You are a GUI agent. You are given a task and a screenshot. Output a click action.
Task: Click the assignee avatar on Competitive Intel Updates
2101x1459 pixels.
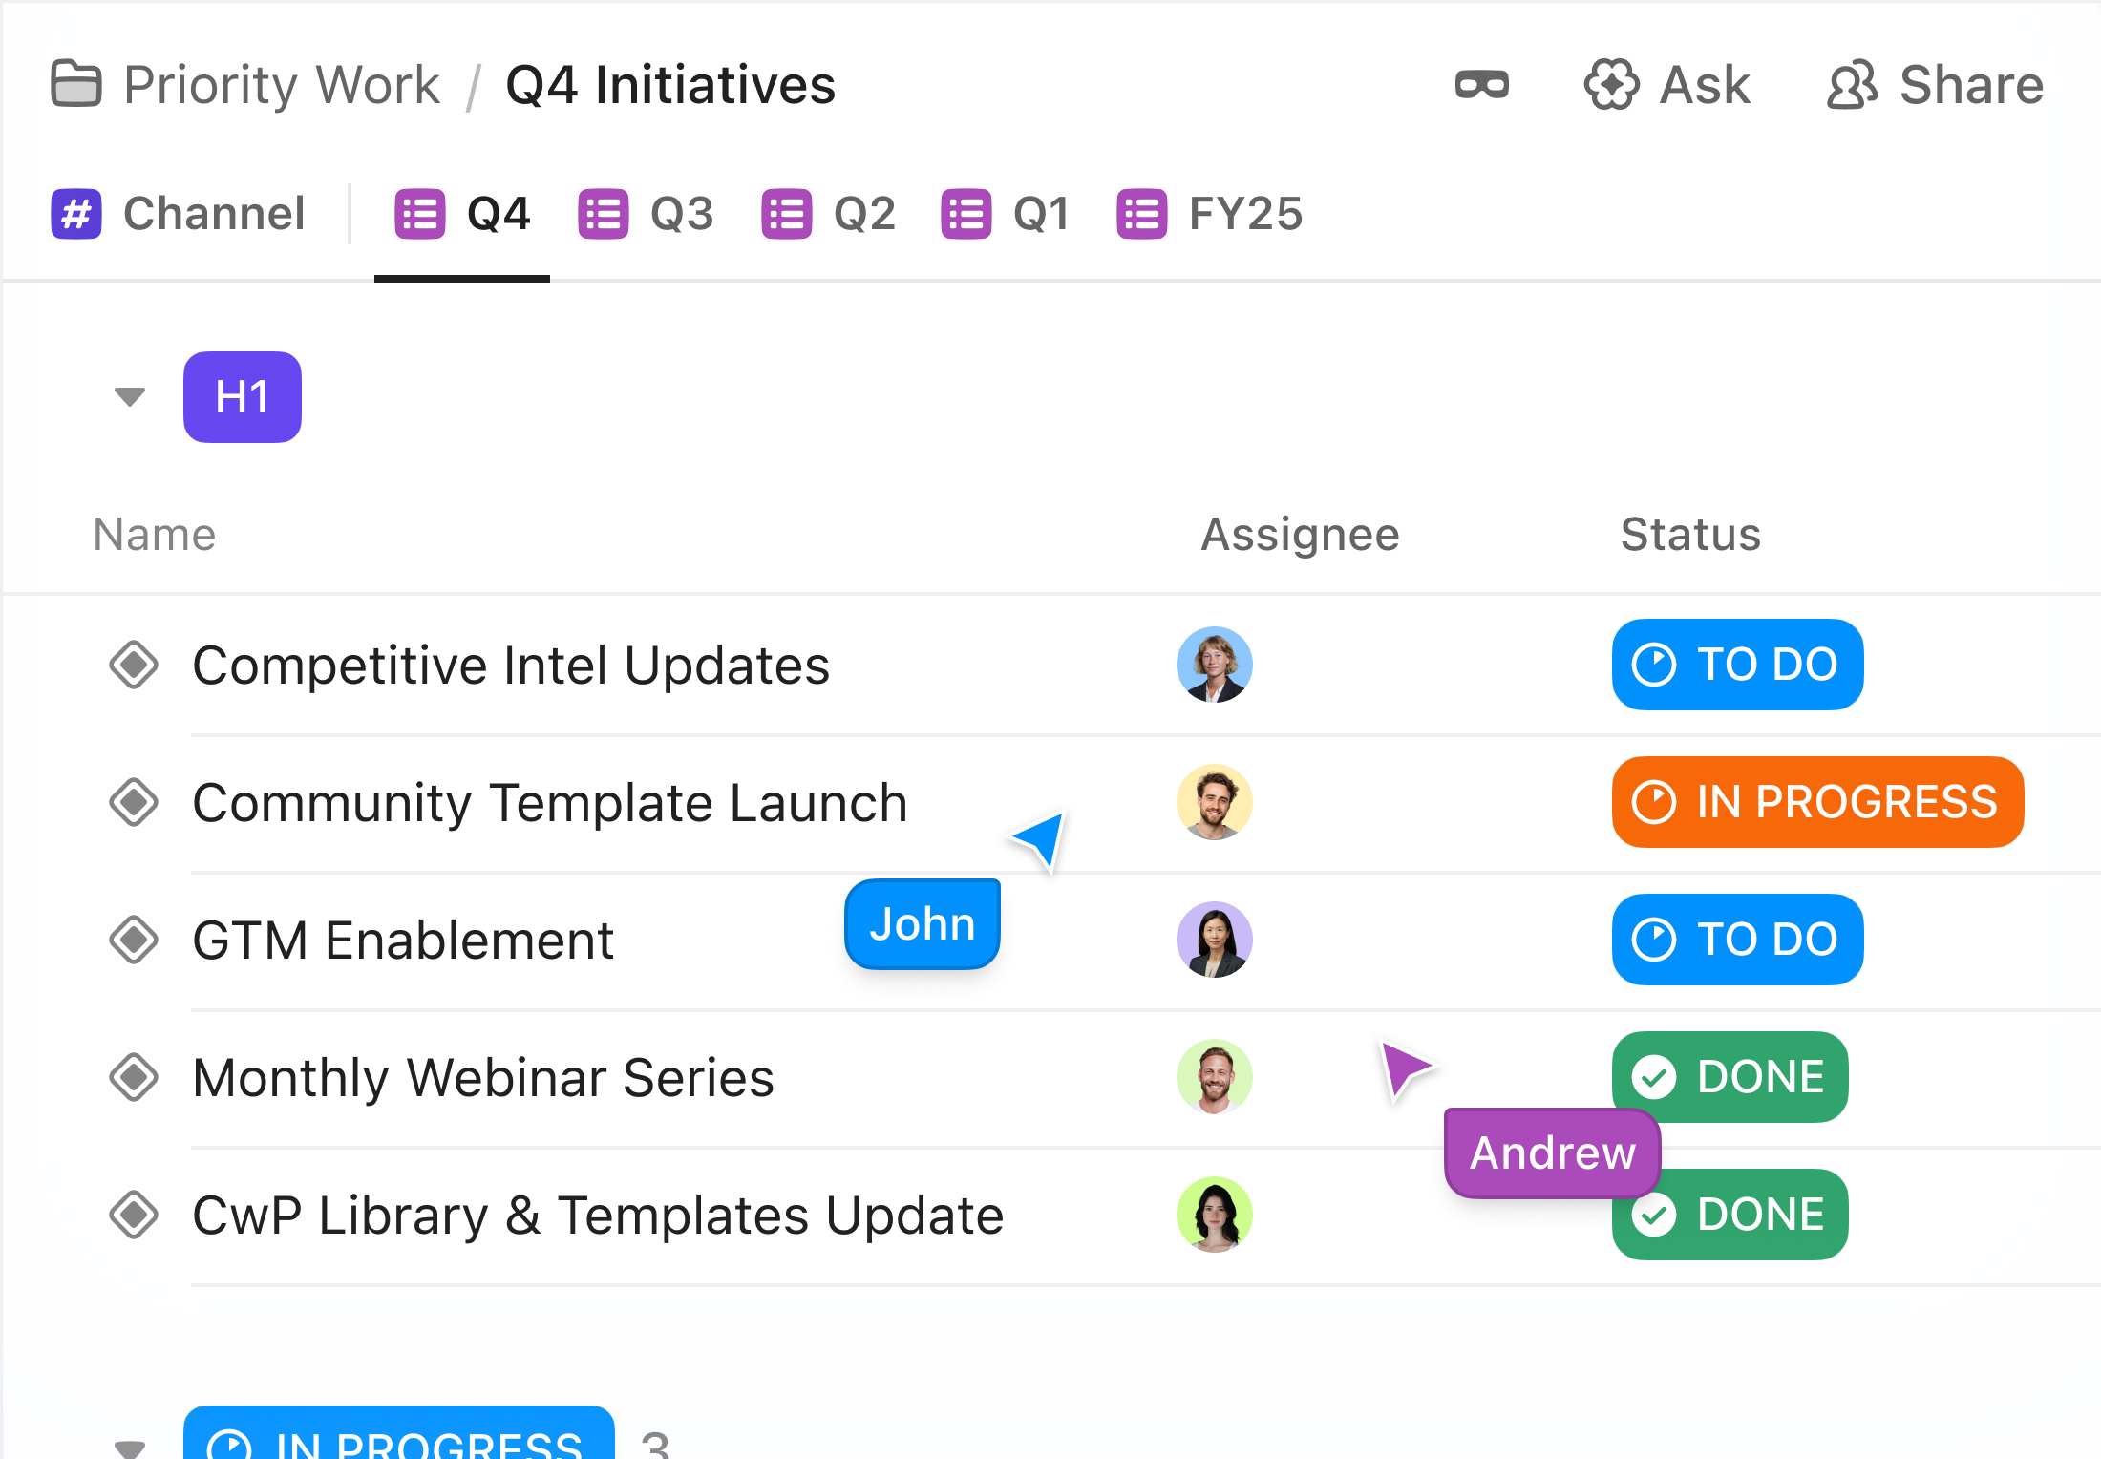pyautogui.click(x=1214, y=665)
